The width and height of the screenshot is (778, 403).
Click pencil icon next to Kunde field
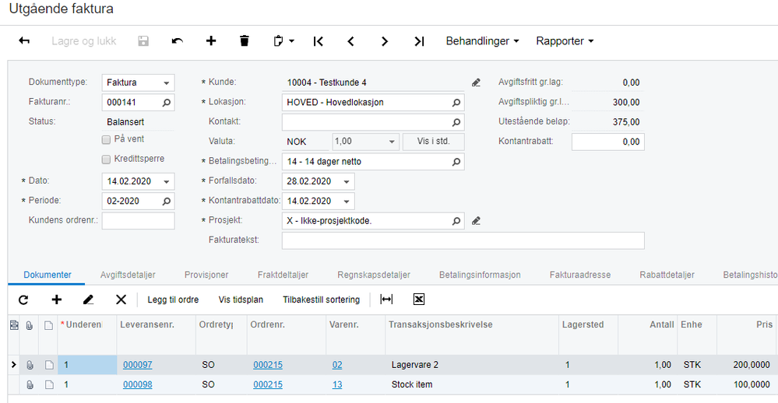click(x=476, y=82)
